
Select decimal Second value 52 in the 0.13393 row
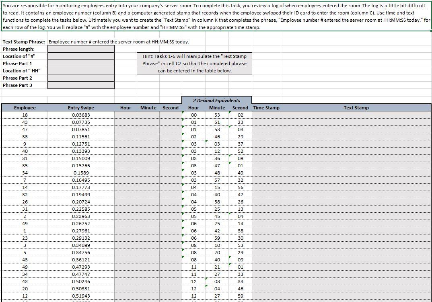coord(240,151)
